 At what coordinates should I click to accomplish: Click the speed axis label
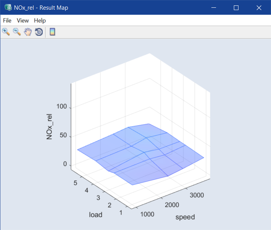[x=185, y=217]
